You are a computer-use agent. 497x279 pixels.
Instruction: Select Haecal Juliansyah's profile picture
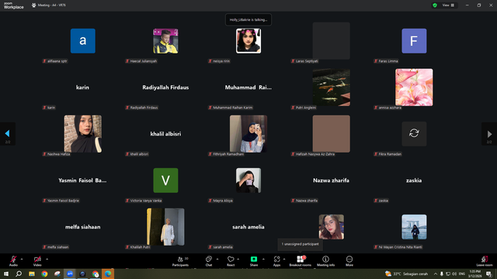[x=165, y=41]
